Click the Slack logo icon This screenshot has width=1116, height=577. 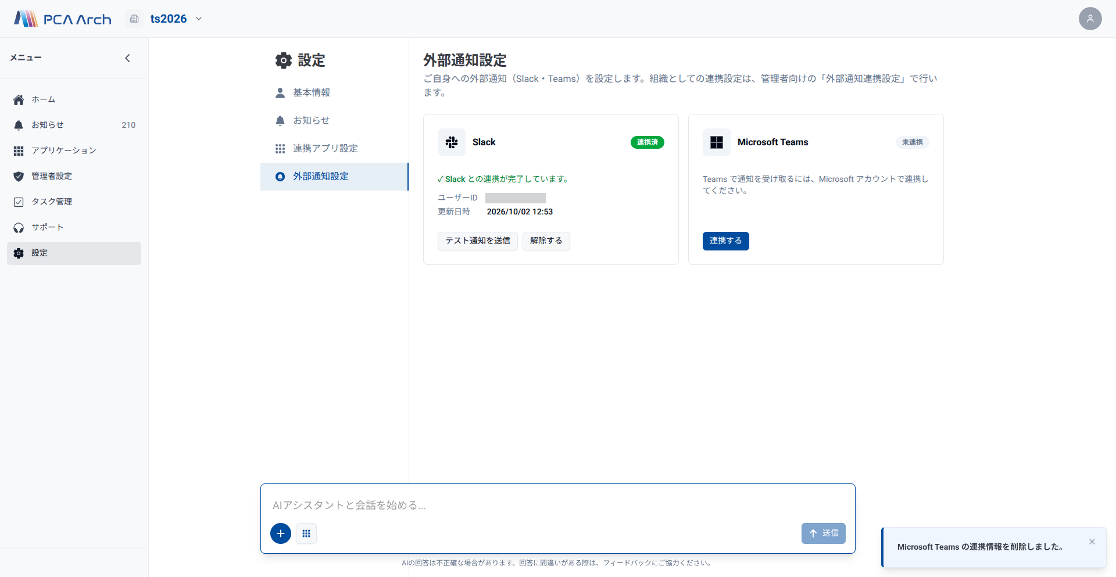tap(452, 142)
